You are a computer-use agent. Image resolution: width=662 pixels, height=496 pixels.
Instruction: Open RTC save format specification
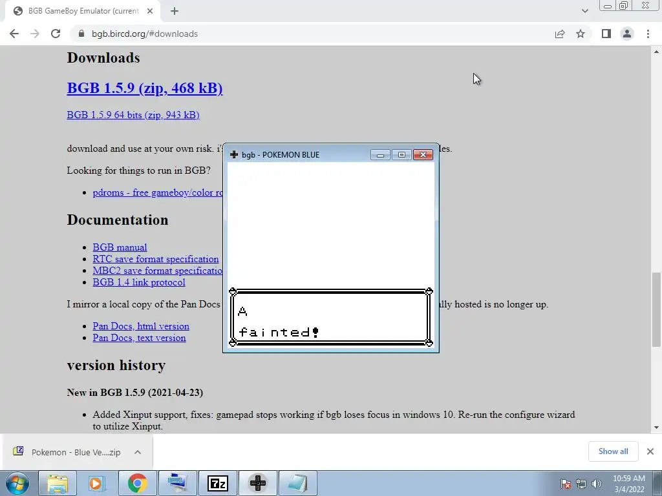click(156, 259)
